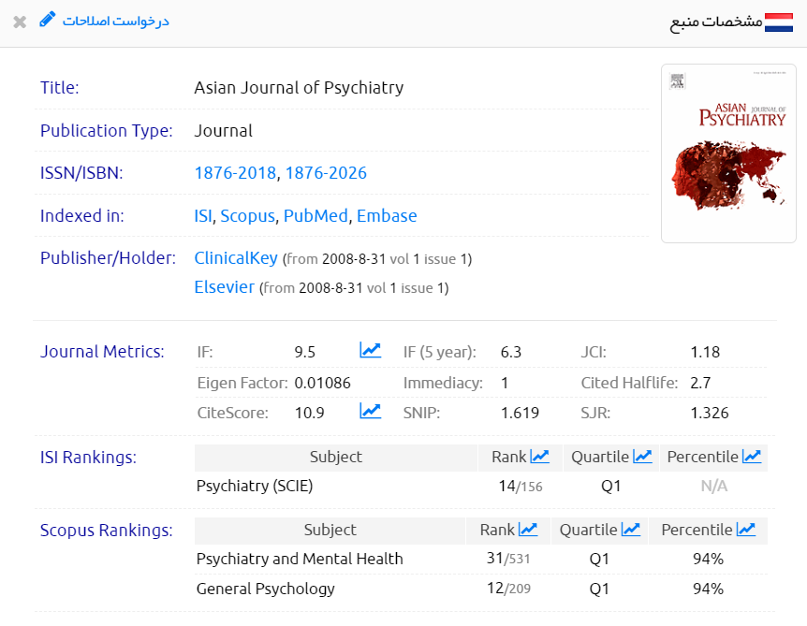This screenshot has height=626, width=807.
Task: Click the pencil edit request icon
Action: point(48,20)
